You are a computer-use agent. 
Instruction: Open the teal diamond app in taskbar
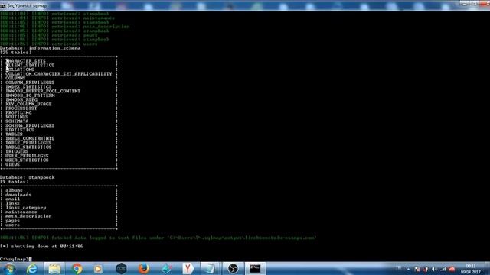[166, 268]
